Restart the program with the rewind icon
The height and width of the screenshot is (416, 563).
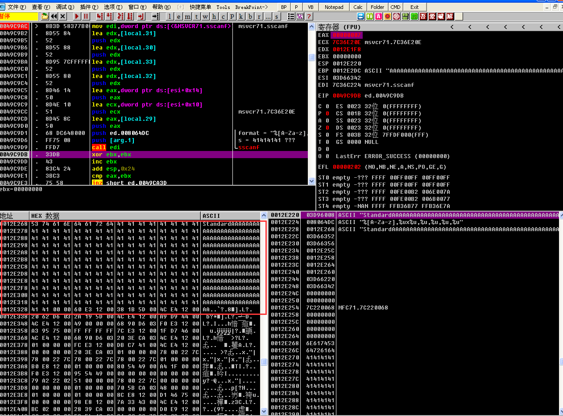(54, 16)
